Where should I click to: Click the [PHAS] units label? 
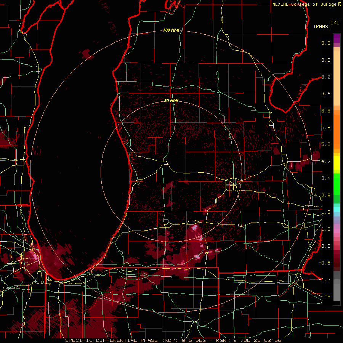coord(322,27)
